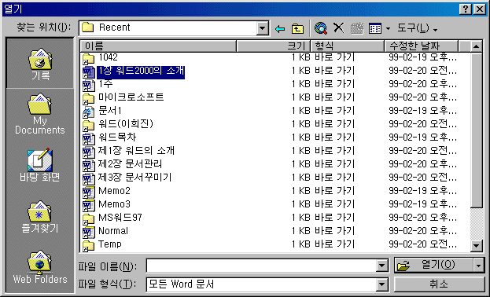Select the 문서1 file
Viewport: 490px width, 297px height.
[109, 111]
